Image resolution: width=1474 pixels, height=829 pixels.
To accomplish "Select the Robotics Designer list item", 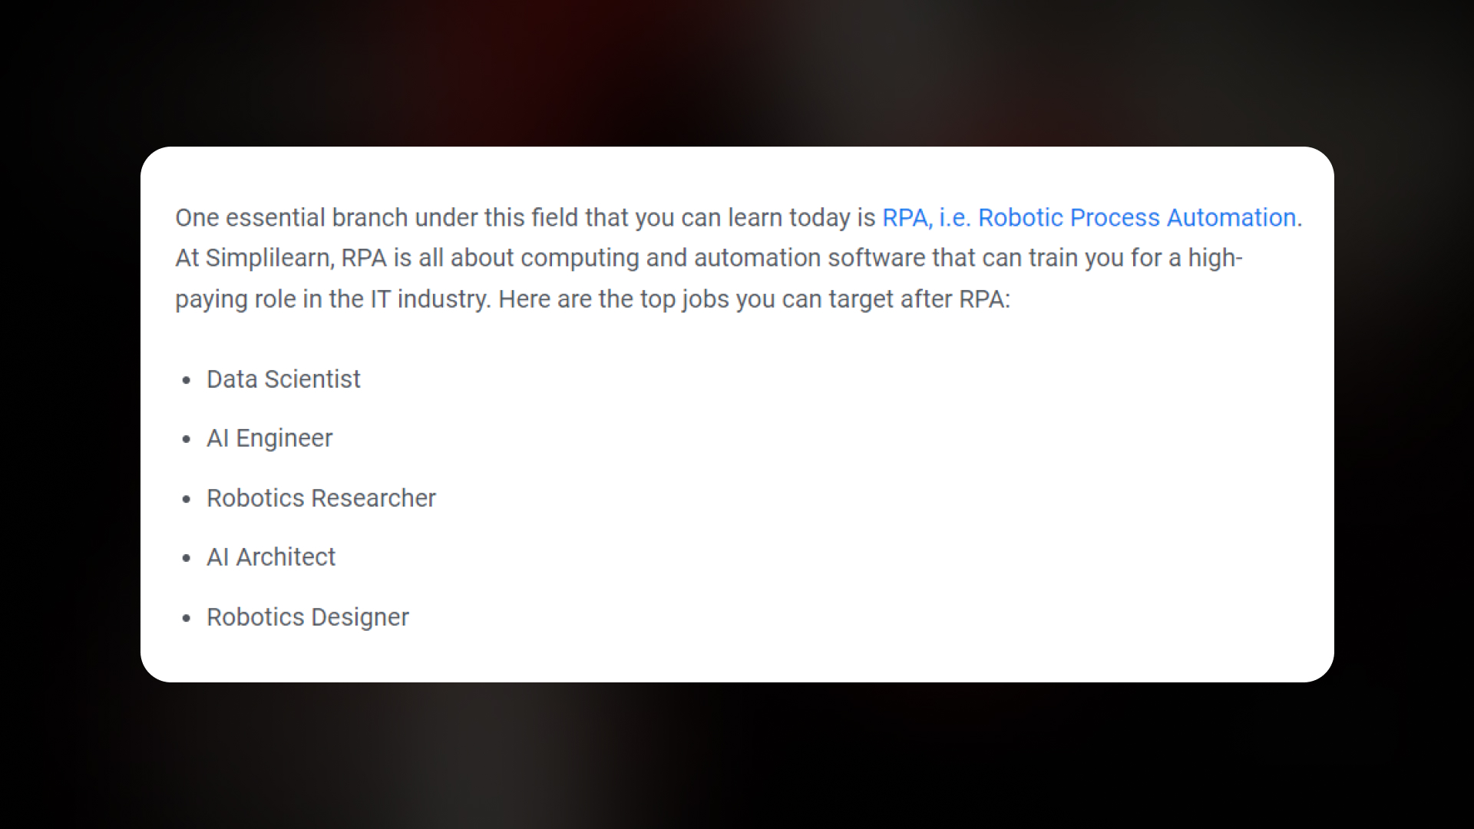I will pyautogui.click(x=307, y=616).
